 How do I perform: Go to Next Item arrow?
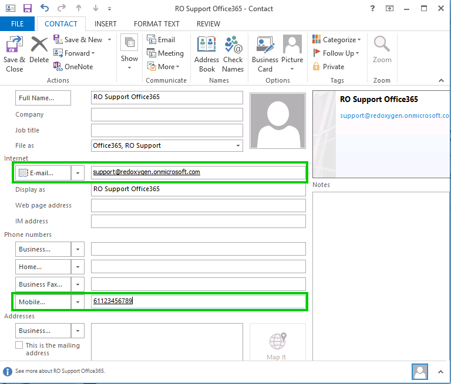click(96, 8)
